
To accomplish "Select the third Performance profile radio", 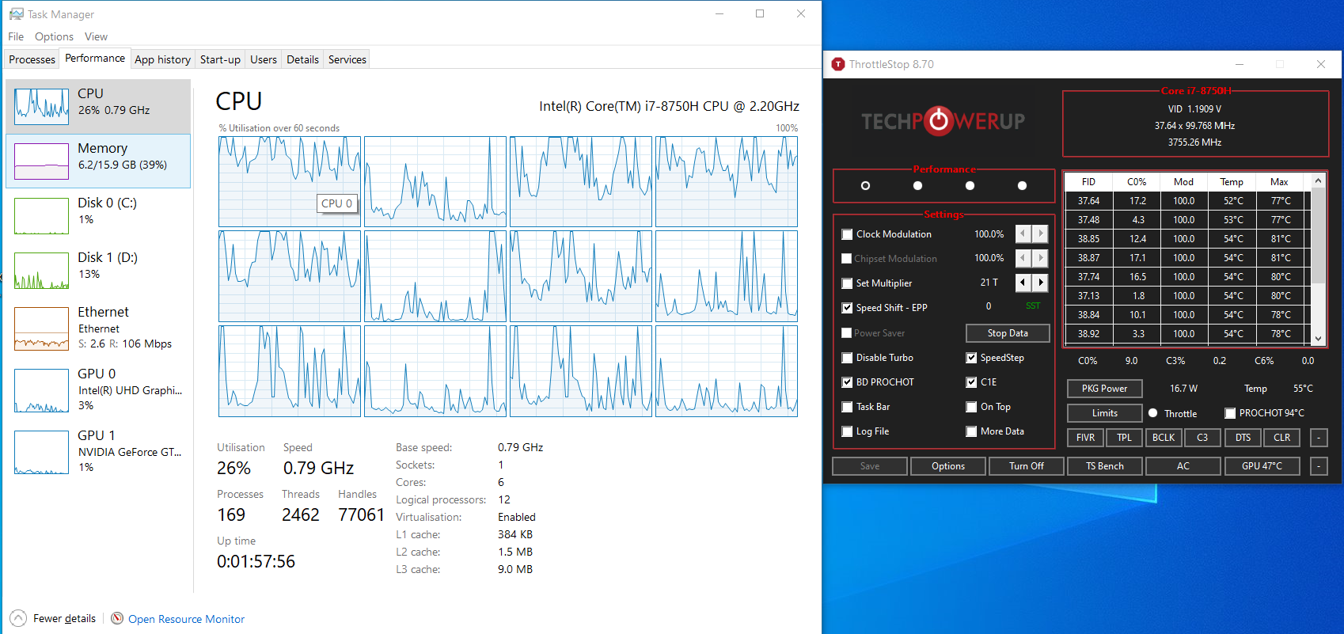I will click(x=970, y=185).
